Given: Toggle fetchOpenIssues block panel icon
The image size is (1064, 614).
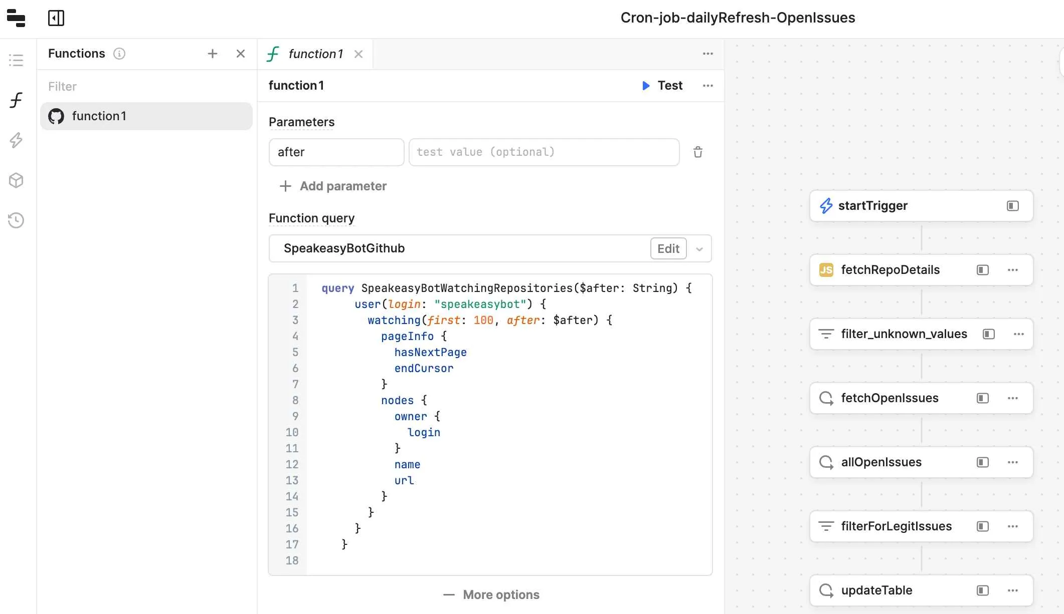Looking at the screenshot, I should (983, 398).
